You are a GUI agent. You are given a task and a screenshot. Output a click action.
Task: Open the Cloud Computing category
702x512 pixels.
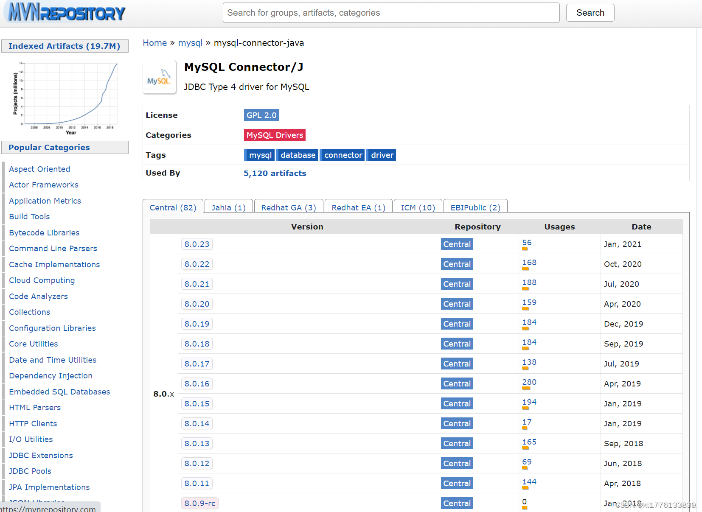[42, 280]
